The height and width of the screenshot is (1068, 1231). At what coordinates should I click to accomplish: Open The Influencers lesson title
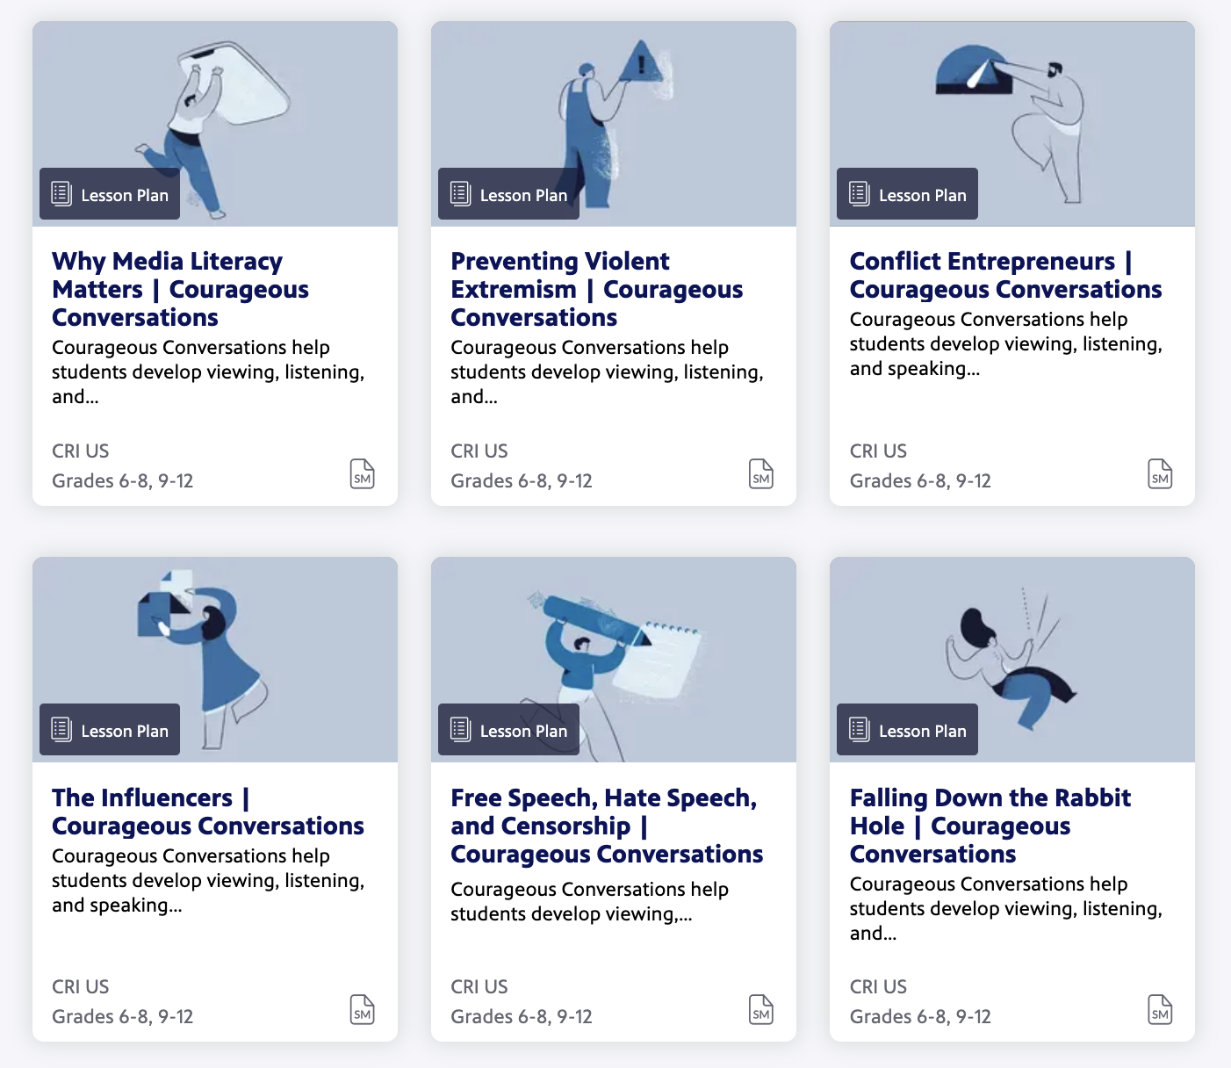pos(207,812)
